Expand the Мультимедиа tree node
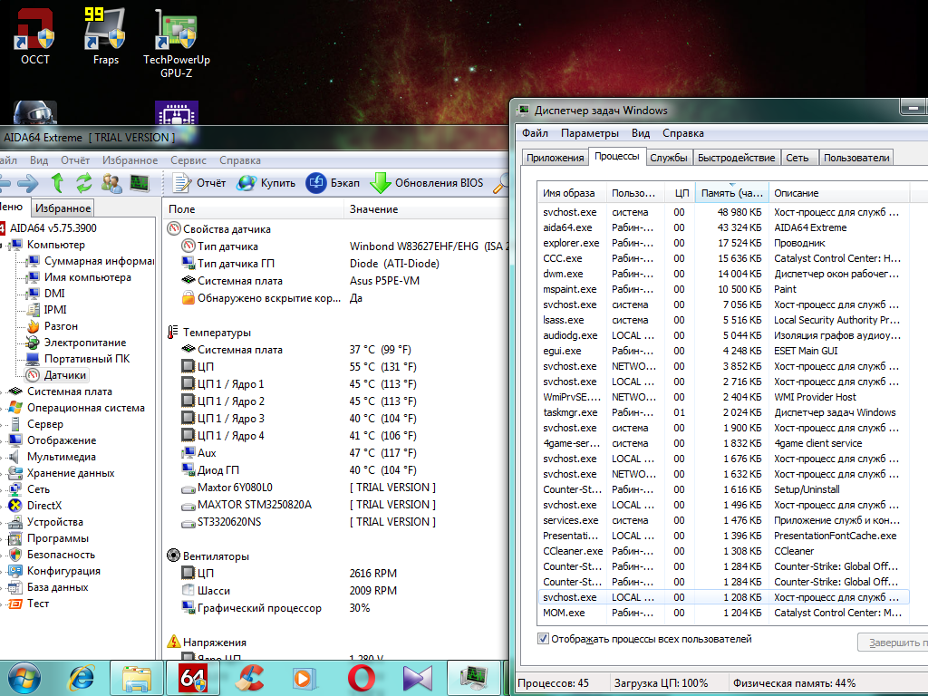 [x=2, y=457]
